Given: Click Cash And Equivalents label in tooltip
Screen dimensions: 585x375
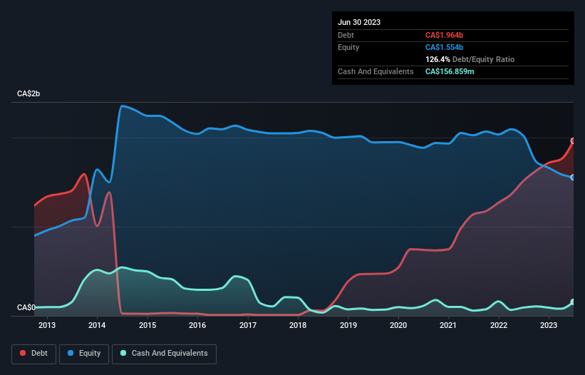Looking at the screenshot, I should point(376,71).
